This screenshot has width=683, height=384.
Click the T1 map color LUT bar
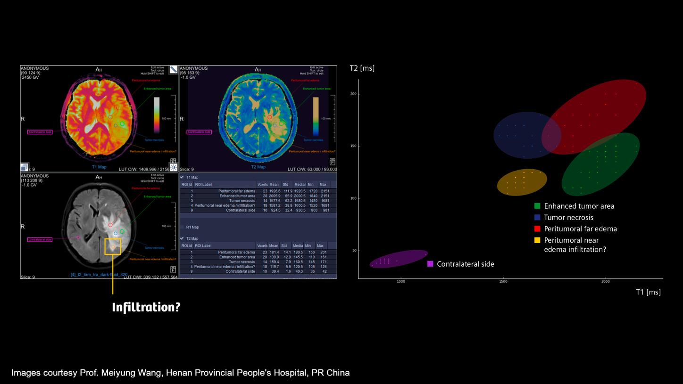pos(157,116)
